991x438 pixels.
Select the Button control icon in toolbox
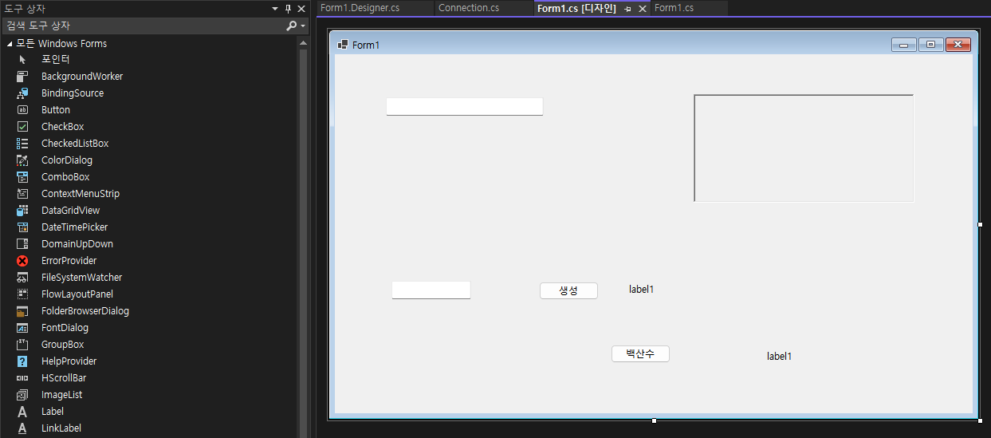(22, 110)
